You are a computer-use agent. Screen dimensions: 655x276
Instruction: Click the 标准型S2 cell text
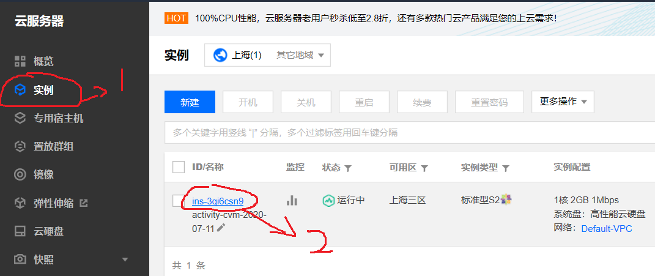[x=480, y=200]
